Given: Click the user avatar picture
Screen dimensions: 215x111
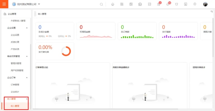Looking at the screenshot, I should pos(205,4).
